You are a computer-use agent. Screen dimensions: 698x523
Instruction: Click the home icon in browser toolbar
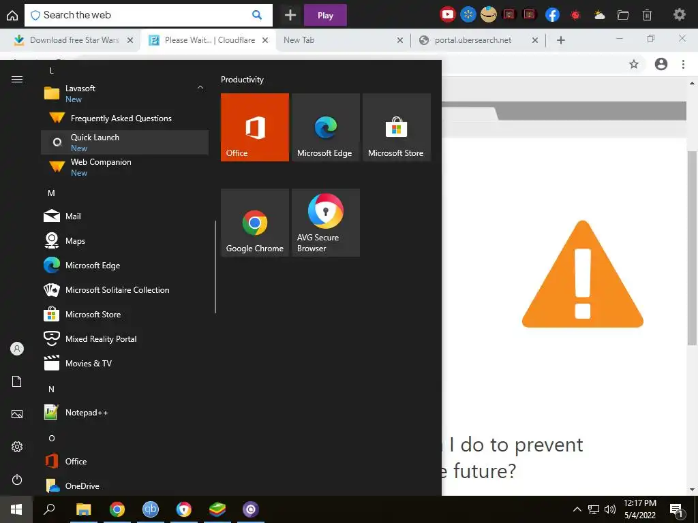coord(12,16)
